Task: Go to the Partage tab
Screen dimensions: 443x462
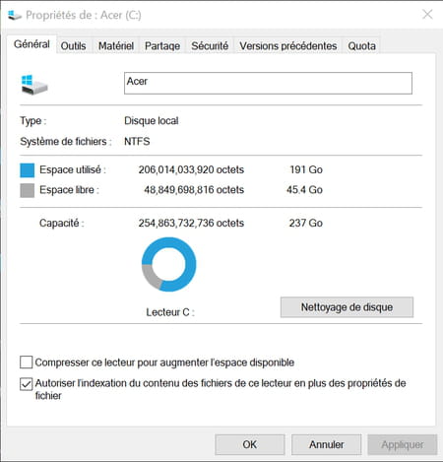Action: point(162,46)
